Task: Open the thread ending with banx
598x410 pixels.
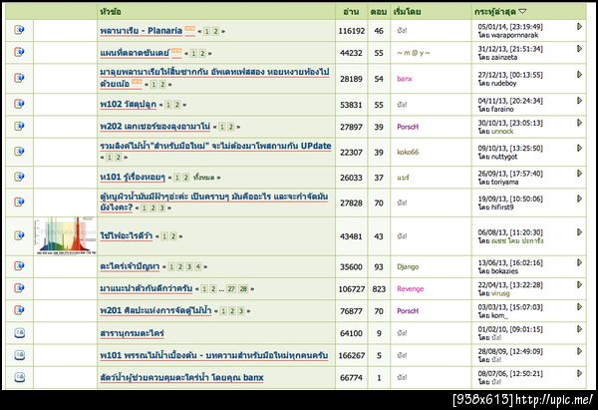Action: click(181, 377)
